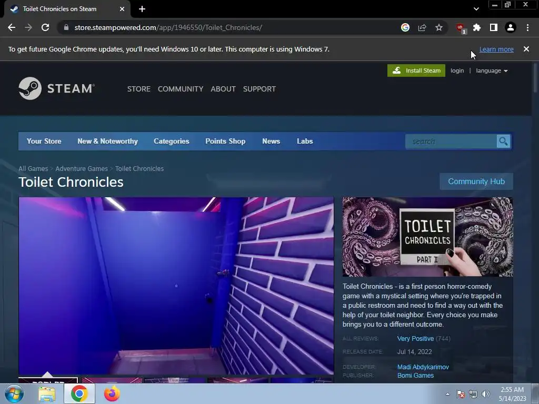Select the New & Noteworthy tab
Screen dimensions: 539x404
coord(107,141)
